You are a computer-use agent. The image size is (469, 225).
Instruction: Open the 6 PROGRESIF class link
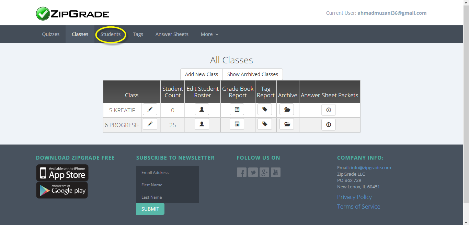pos(122,125)
